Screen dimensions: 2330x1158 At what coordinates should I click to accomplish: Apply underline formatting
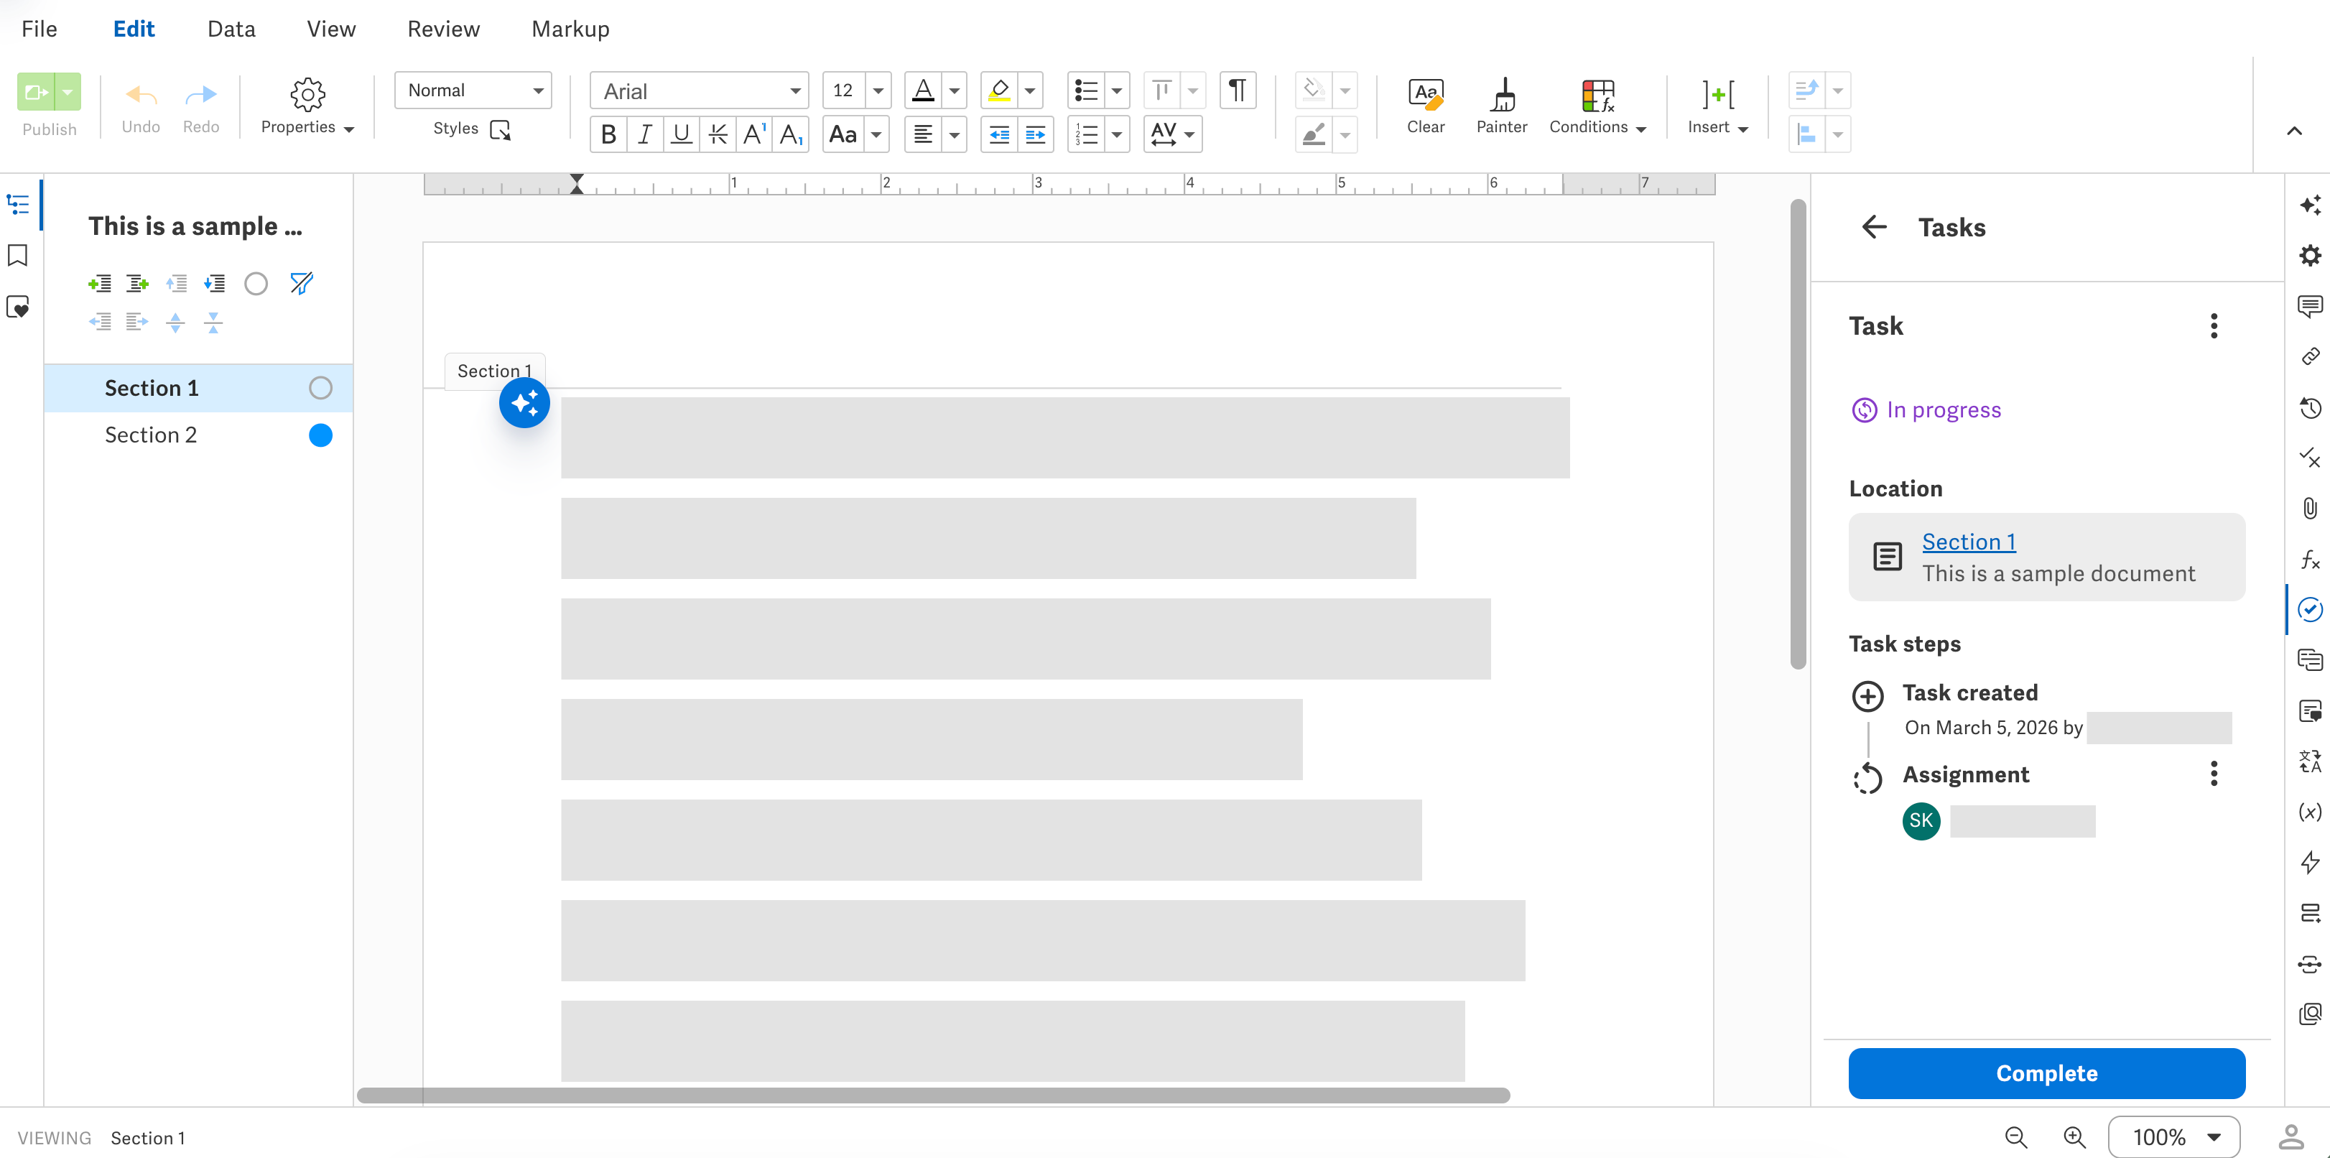point(681,135)
